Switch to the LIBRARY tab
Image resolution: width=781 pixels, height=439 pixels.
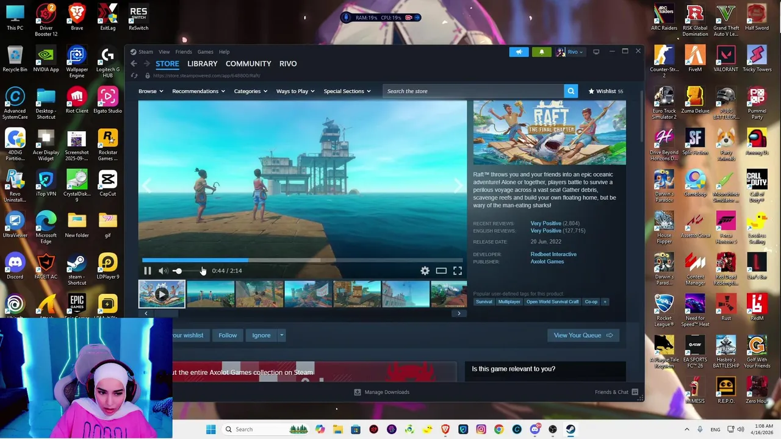pyautogui.click(x=202, y=63)
